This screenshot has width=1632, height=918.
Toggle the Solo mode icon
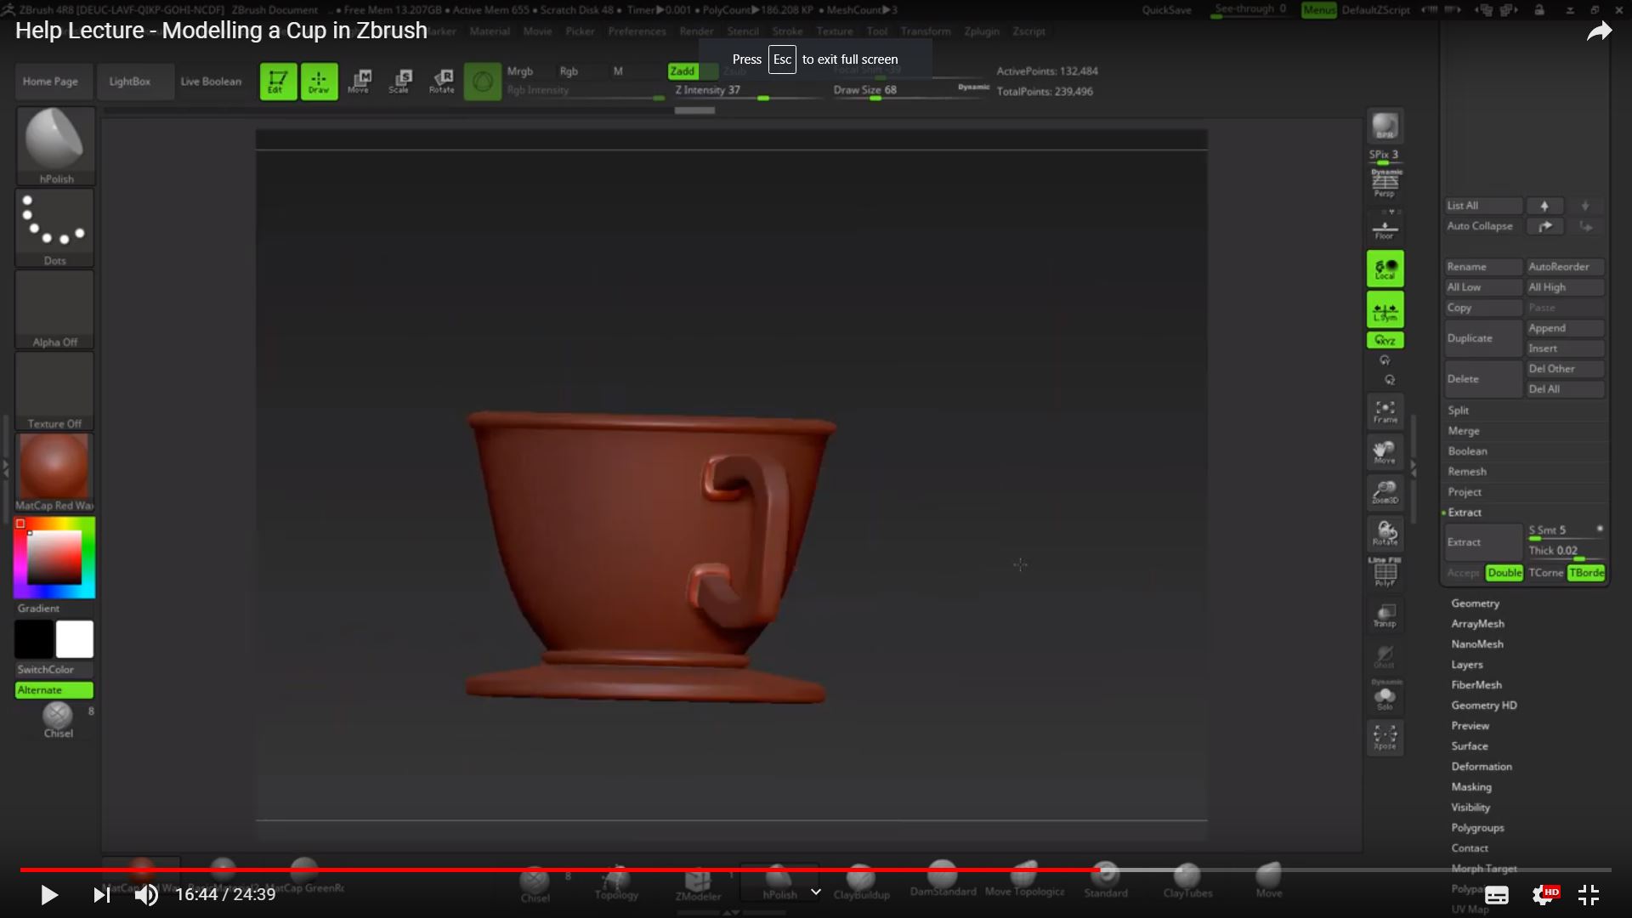coord(1385,697)
